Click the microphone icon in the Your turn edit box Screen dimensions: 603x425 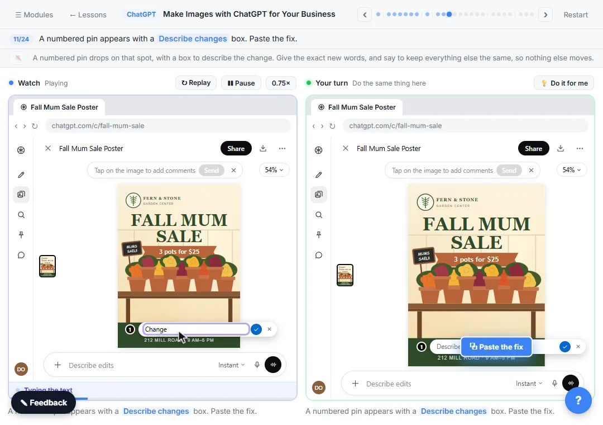click(x=554, y=384)
